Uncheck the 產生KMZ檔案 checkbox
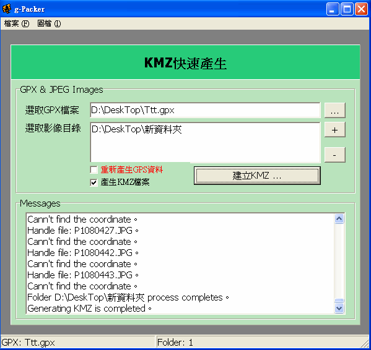Screen dimensions: 371x350 tap(94, 182)
